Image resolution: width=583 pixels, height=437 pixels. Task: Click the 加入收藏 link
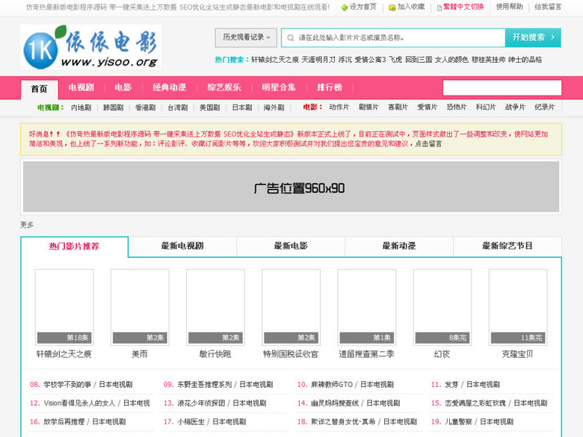point(411,7)
